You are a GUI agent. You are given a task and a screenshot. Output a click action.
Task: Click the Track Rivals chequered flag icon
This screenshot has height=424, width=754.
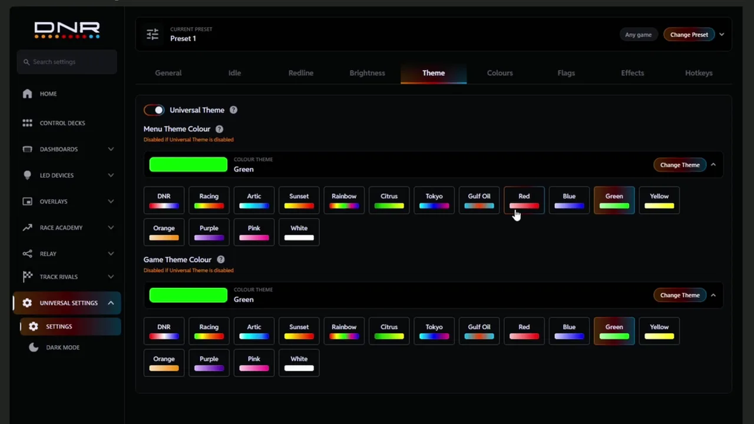[27, 277]
